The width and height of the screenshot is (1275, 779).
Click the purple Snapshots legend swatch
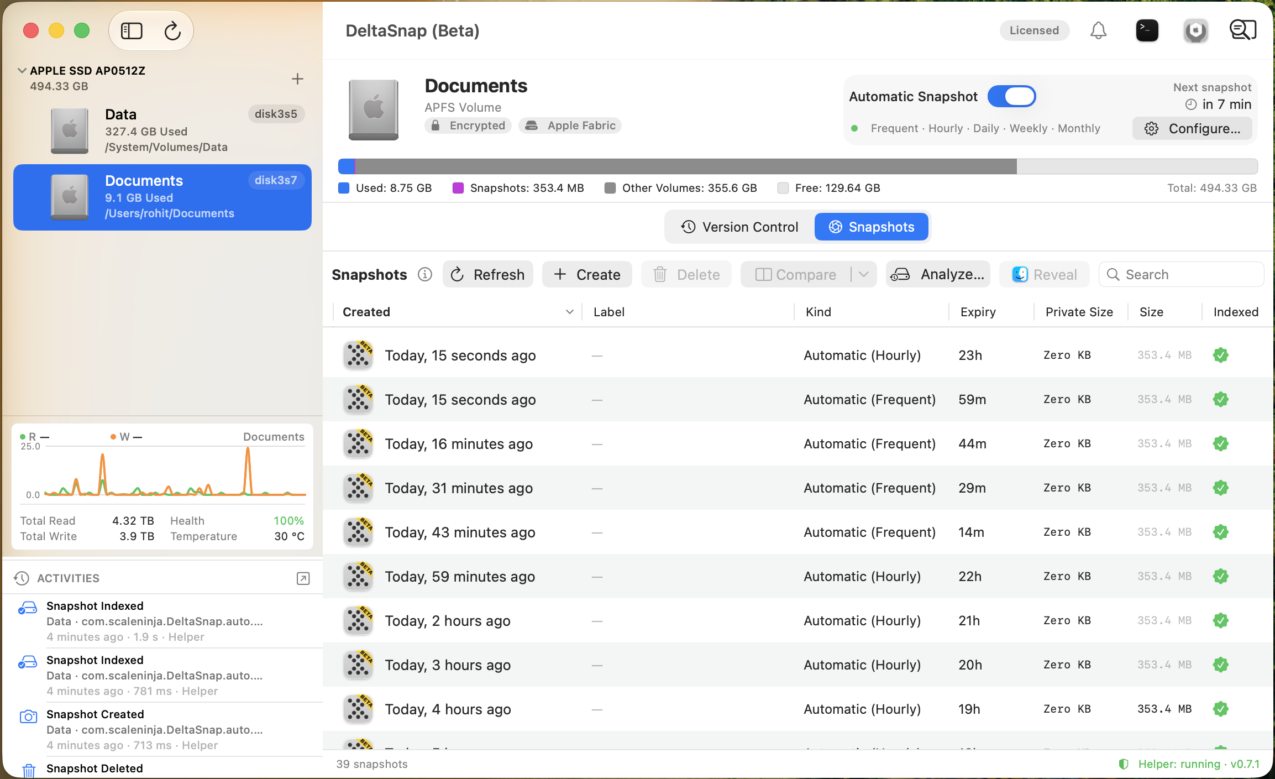(458, 188)
